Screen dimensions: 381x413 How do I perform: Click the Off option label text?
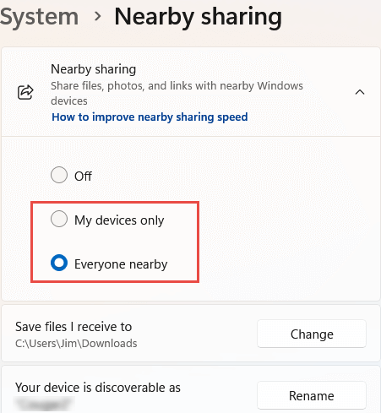tap(83, 177)
